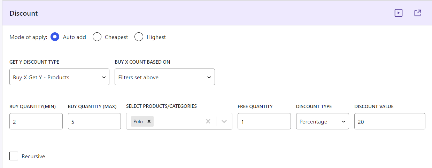This screenshot has width=432, height=168.
Task: Open the Buy X Count Based On dropdown
Action: coord(165,77)
